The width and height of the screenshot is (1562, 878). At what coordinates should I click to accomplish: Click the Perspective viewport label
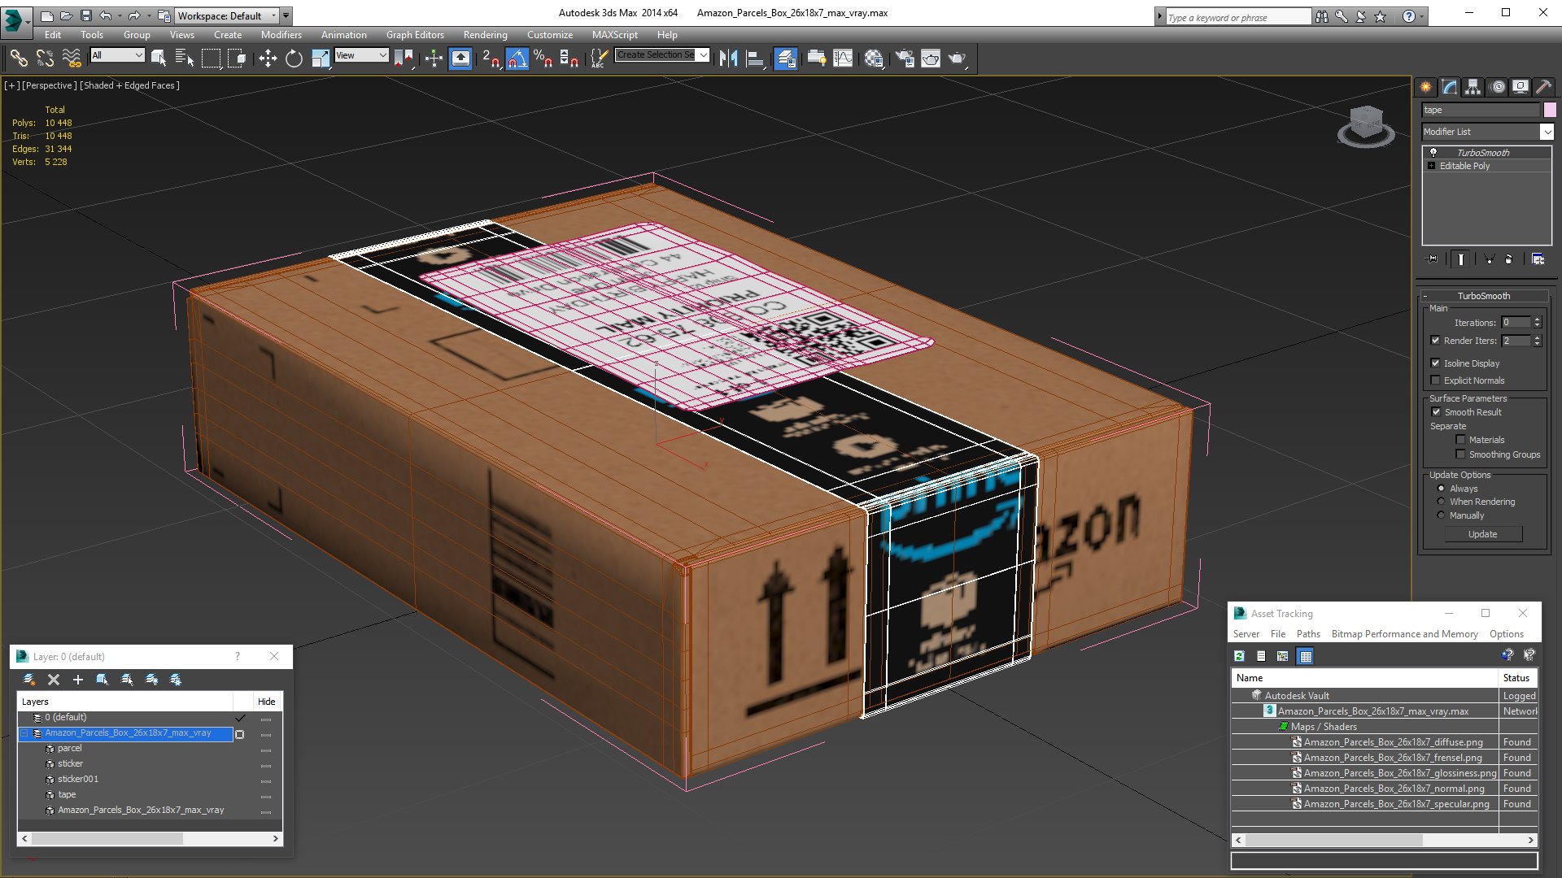49,85
